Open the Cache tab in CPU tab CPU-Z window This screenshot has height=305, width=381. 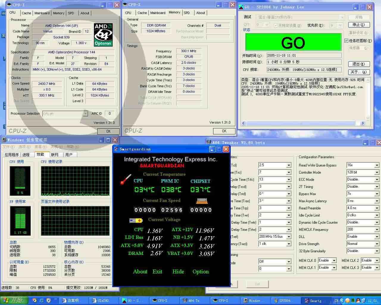(26, 13)
